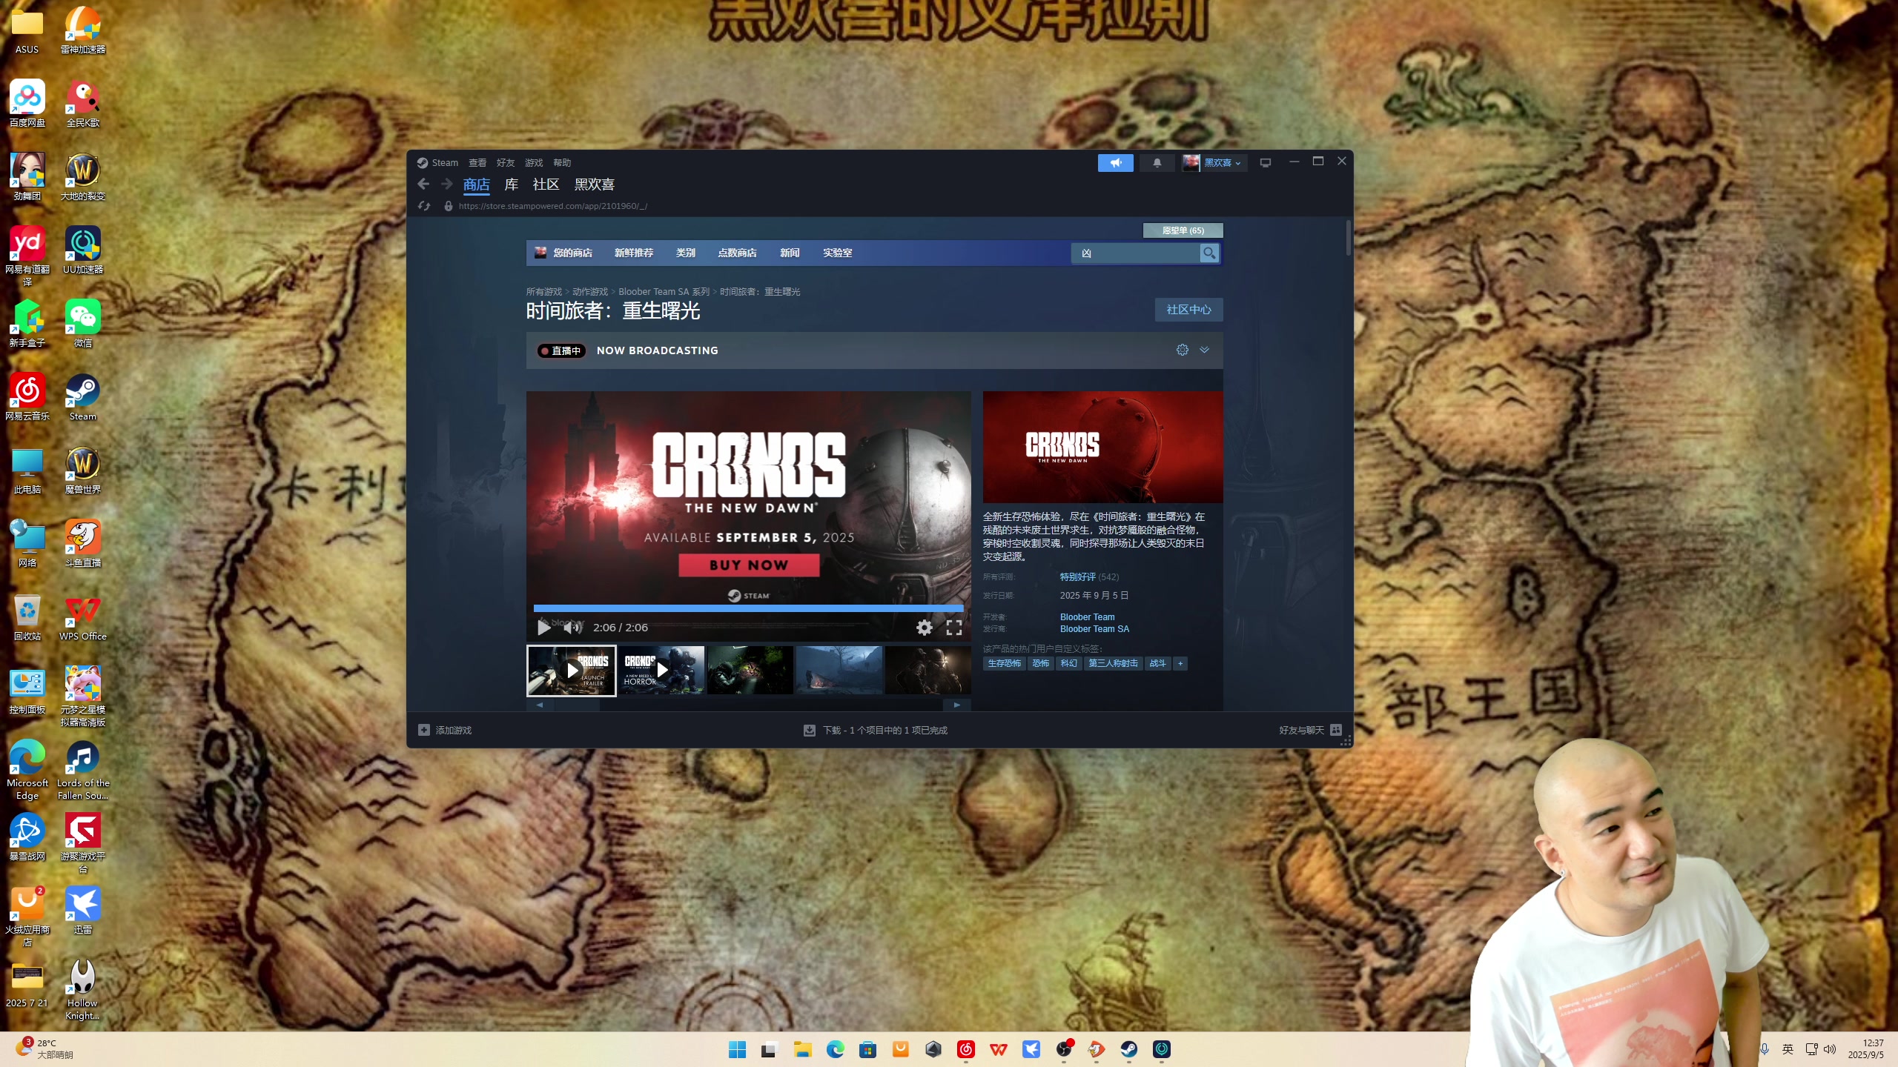Screen dimensions: 1898x1067
Task: Switch to the 库 library tab
Action: 512,185
